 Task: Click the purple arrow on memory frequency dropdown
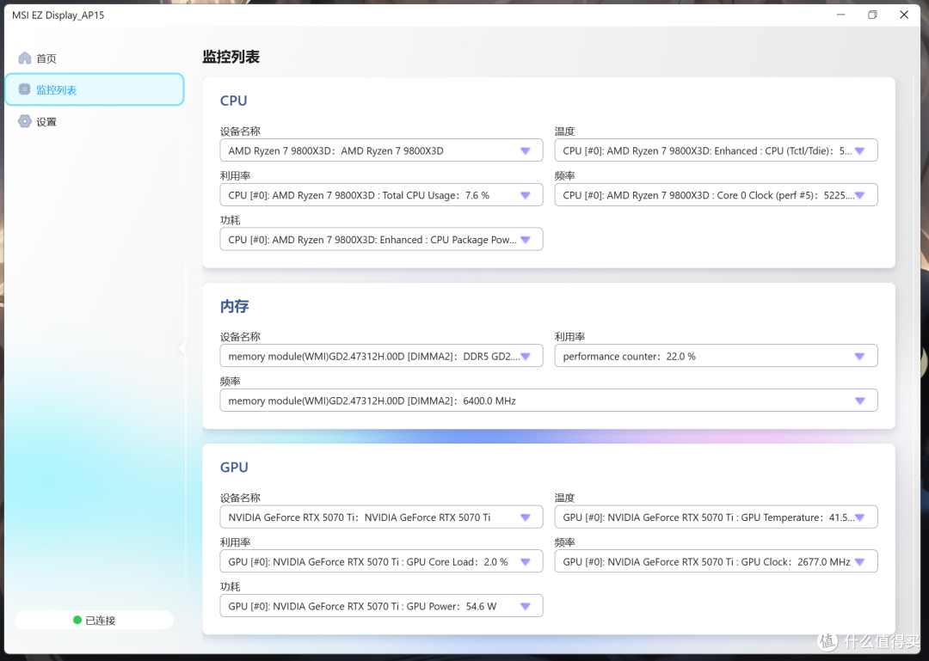859,401
